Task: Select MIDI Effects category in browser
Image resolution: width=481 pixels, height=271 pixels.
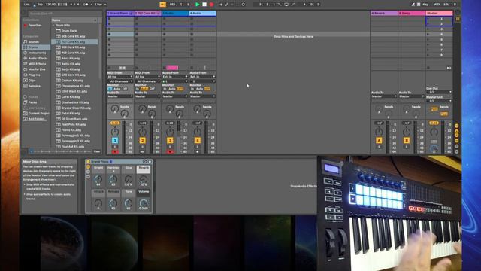Action: [x=37, y=64]
